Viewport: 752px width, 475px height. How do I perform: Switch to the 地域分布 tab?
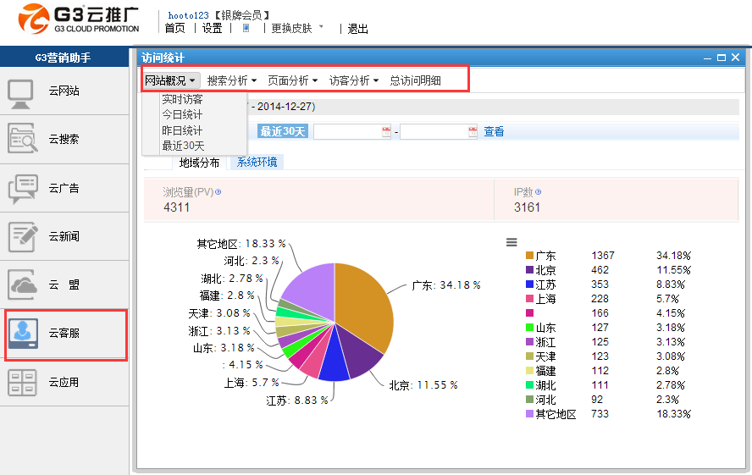point(200,163)
